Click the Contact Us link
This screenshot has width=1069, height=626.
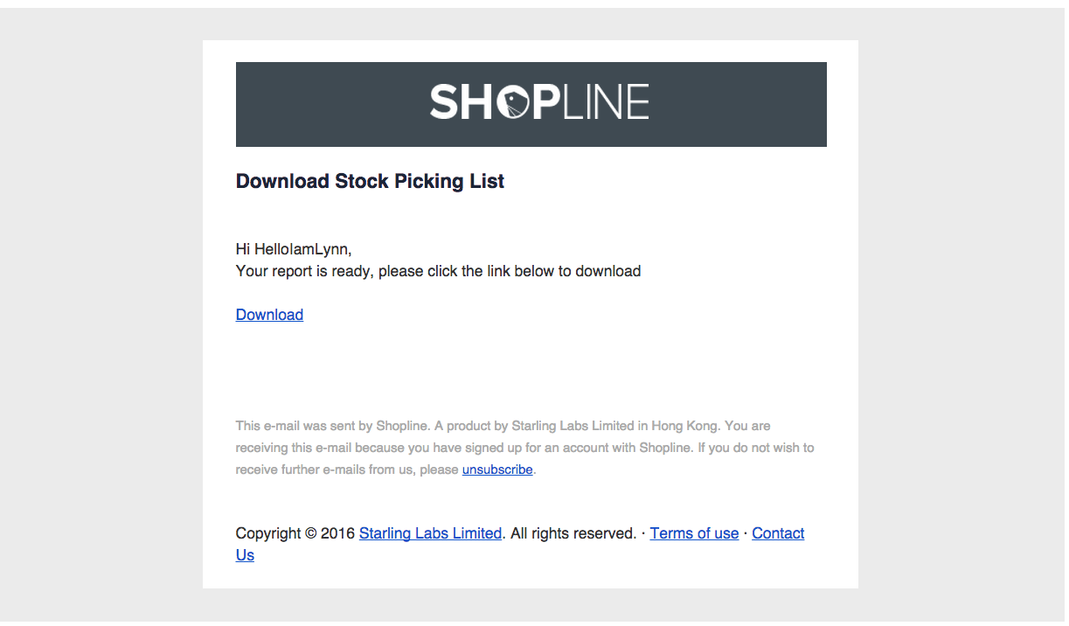[778, 533]
